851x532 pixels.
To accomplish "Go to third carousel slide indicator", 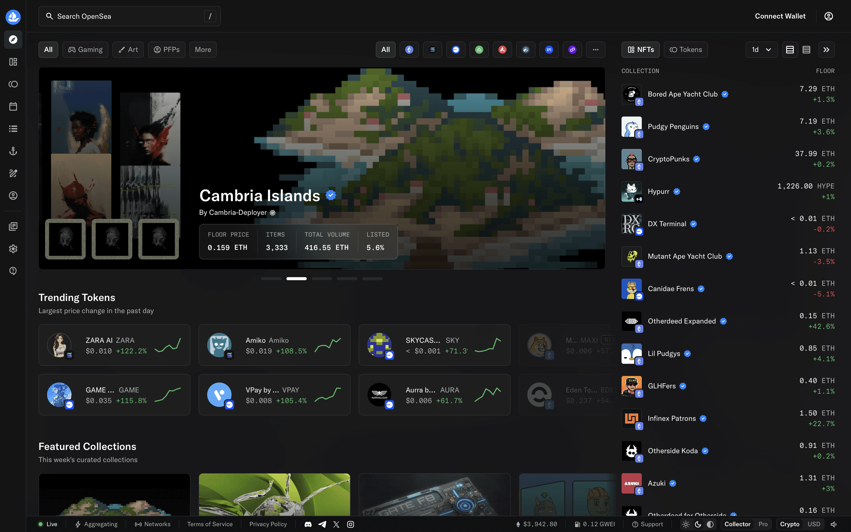I will 322,279.
